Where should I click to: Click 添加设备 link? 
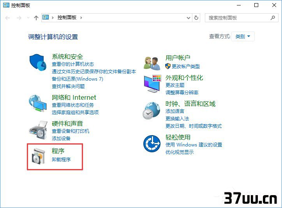pos(61,138)
